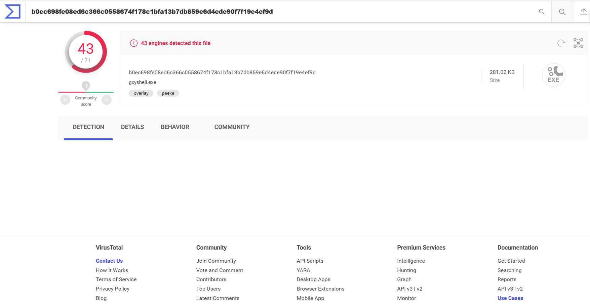
Task: Open the Contributors link
Action: coord(211,279)
